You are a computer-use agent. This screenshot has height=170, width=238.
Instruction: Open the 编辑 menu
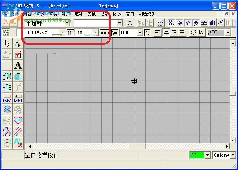28,14
